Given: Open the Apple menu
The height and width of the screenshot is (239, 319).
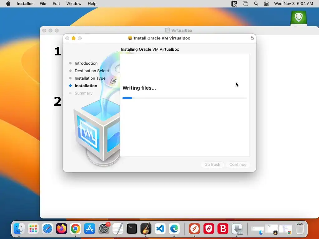Looking at the screenshot, I should tap(8, 4).
